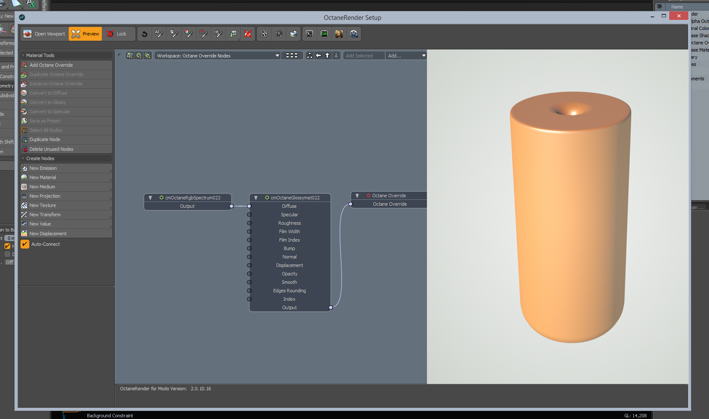The image size is (709, 419).
Task: Click the Mona Lisa image icon
Action: coord(339,34)
